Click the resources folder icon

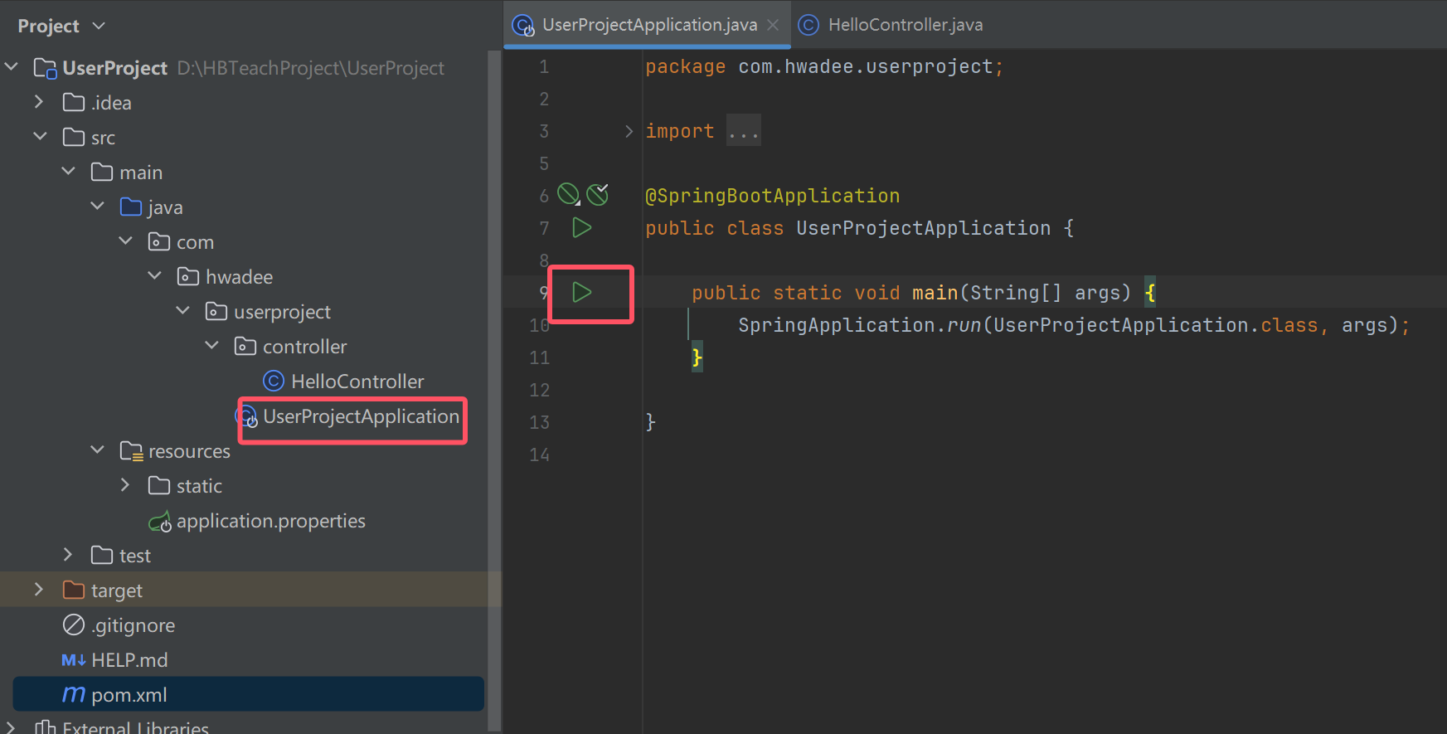[x=131, y=450]
